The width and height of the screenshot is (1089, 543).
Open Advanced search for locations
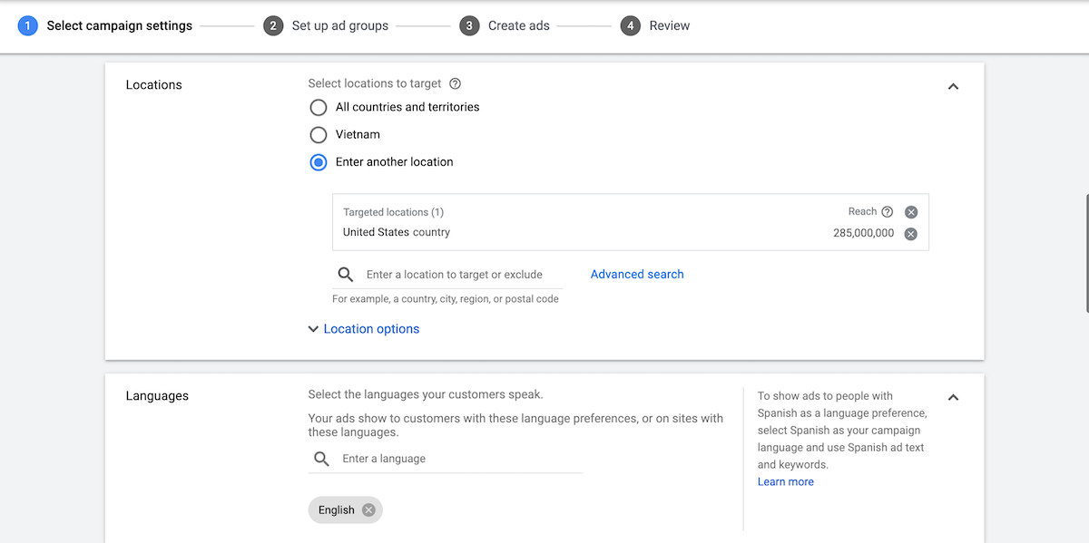click(637, 275)
